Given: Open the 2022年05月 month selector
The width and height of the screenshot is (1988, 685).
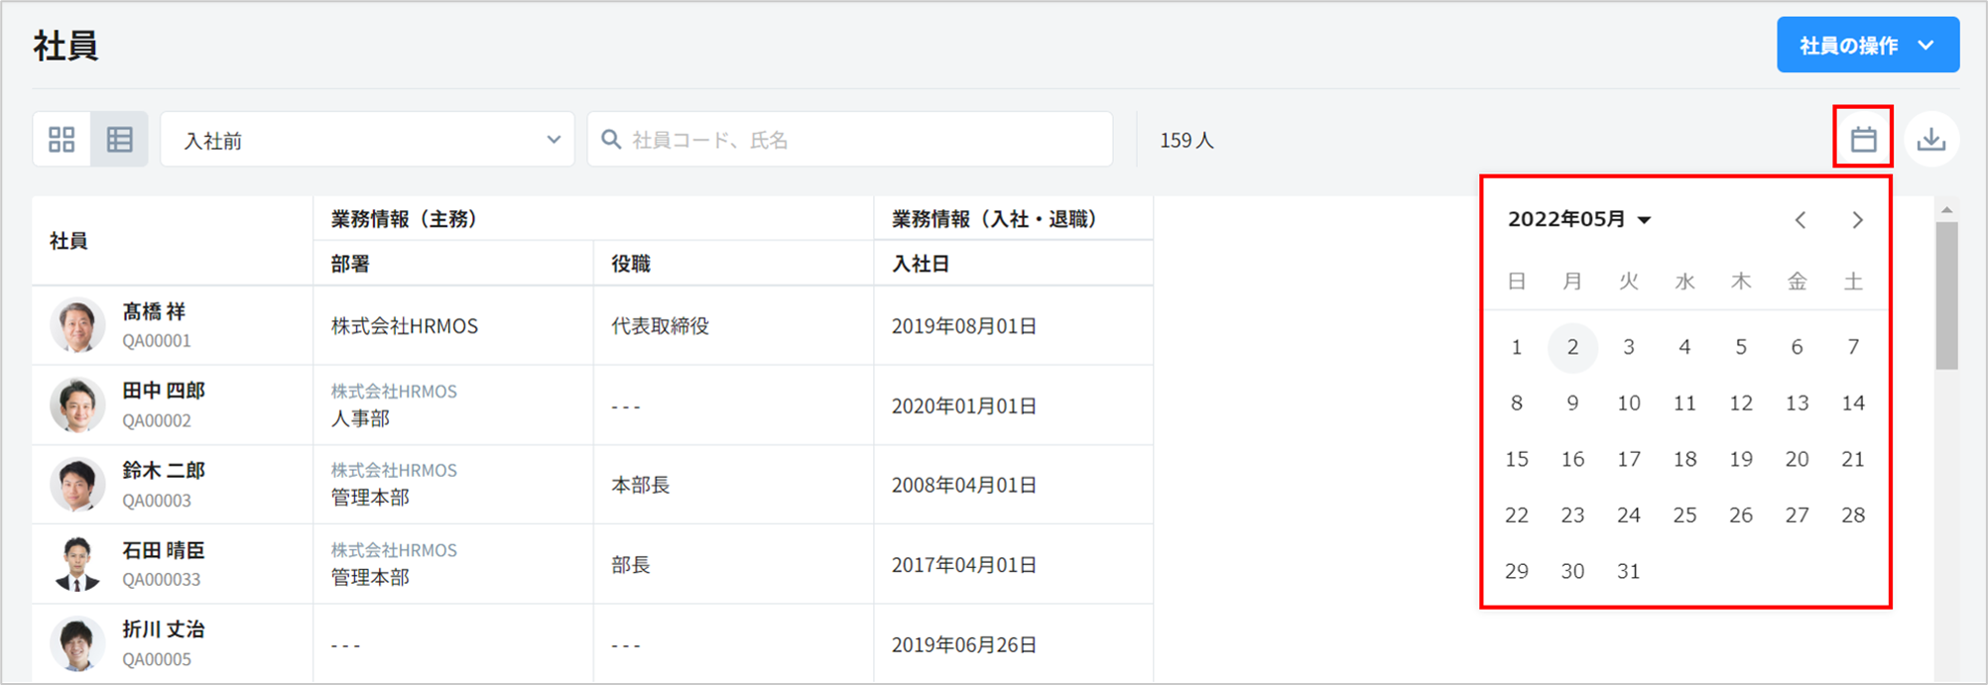Looking at the screenshot, I should [1578, 219].
